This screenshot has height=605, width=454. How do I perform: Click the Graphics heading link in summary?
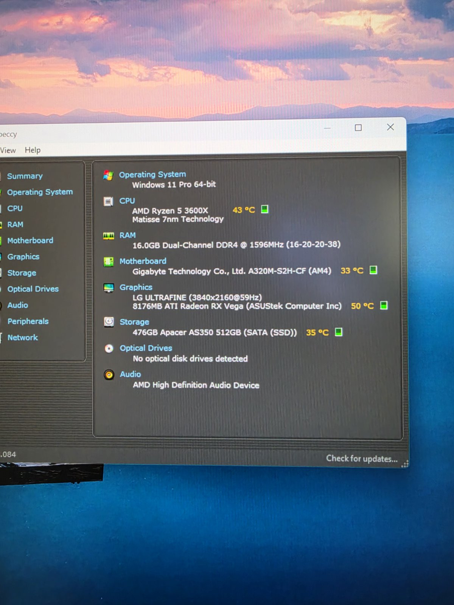point(136,287)
